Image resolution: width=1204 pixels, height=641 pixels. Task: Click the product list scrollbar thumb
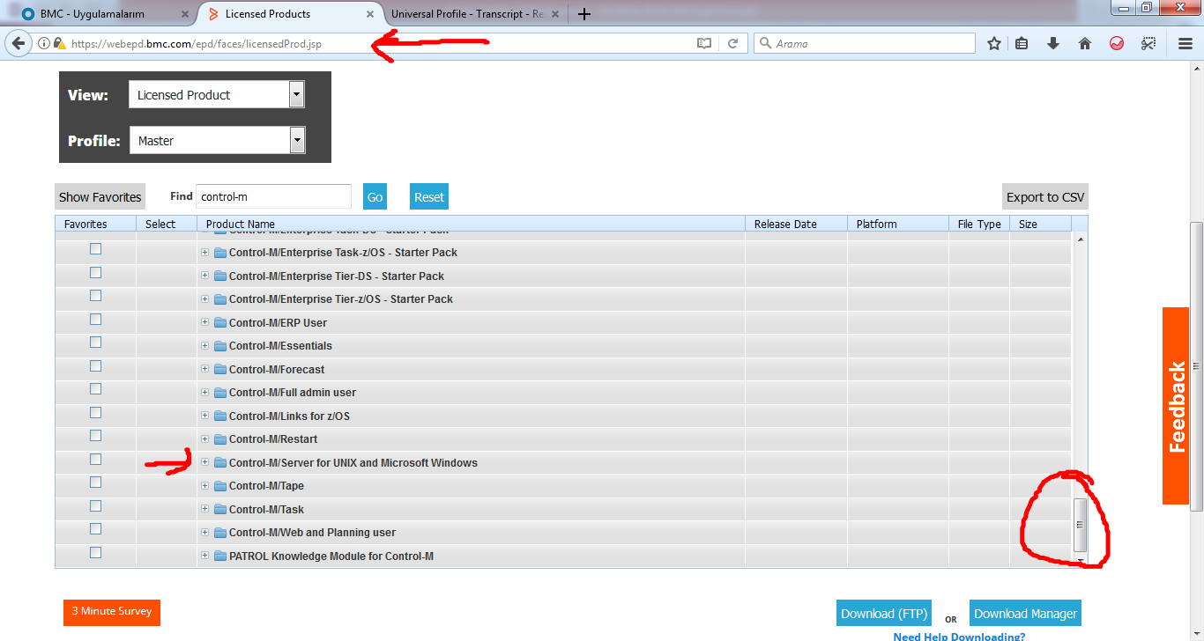pos(1080,525)
